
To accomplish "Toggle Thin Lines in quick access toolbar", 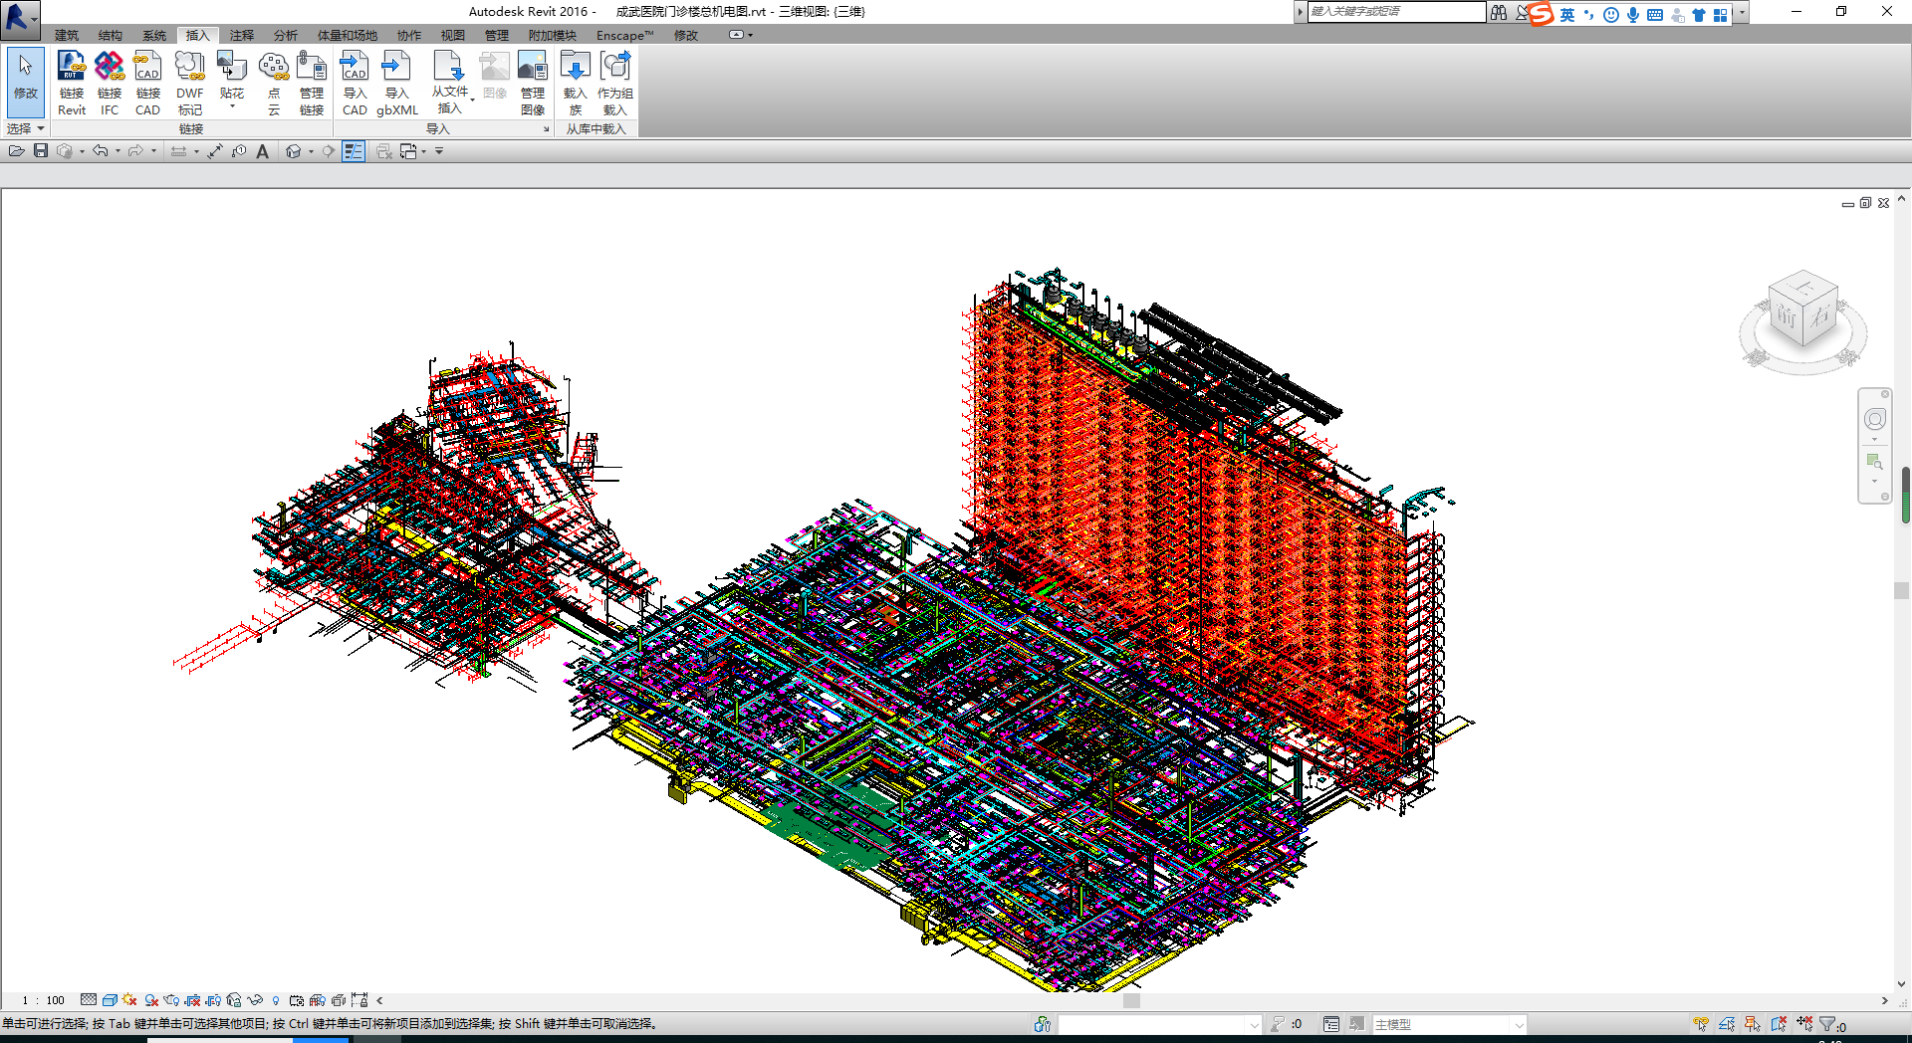I will point(354,151).
